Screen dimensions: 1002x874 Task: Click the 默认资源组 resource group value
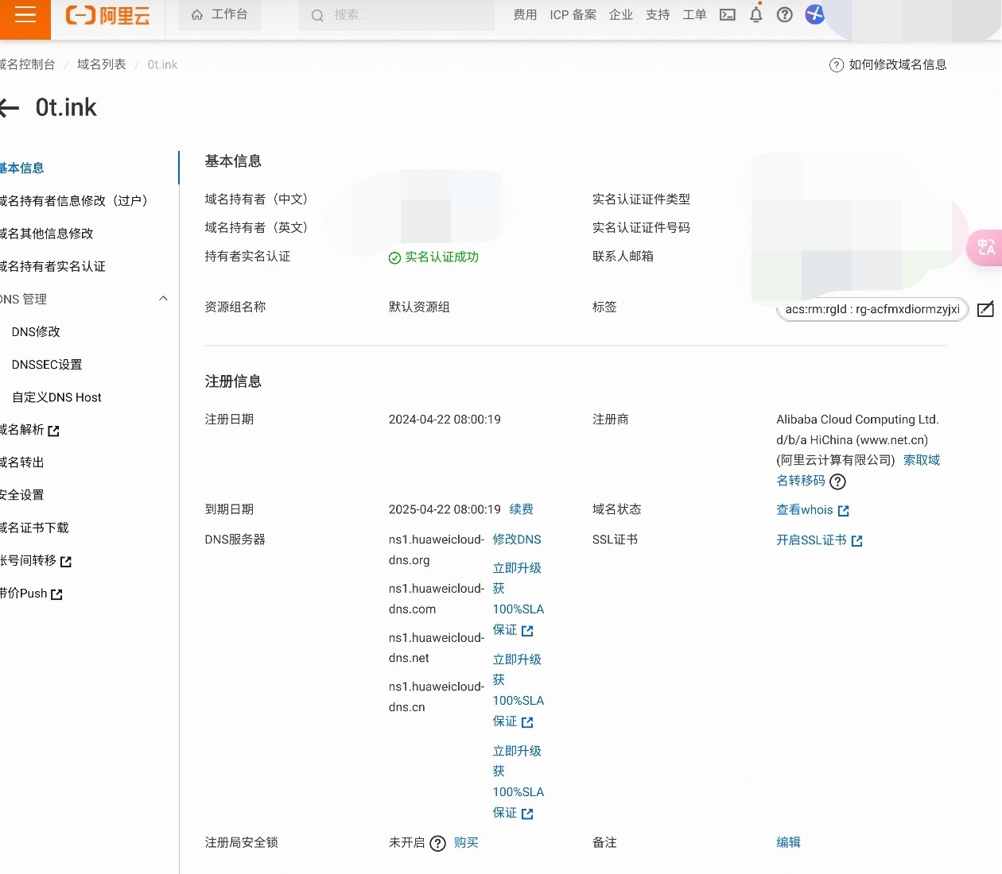(419, 307)
